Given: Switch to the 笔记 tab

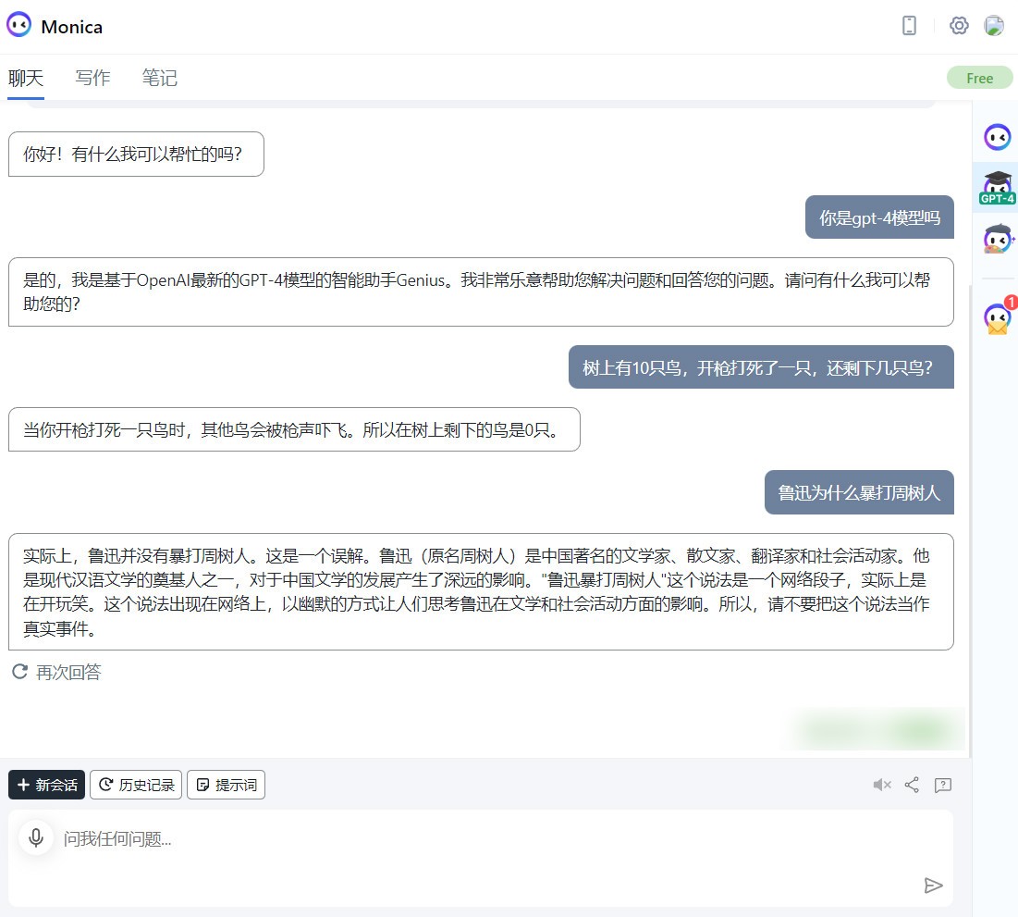Looking at the screenshot, I should click(x=160, y=78).
